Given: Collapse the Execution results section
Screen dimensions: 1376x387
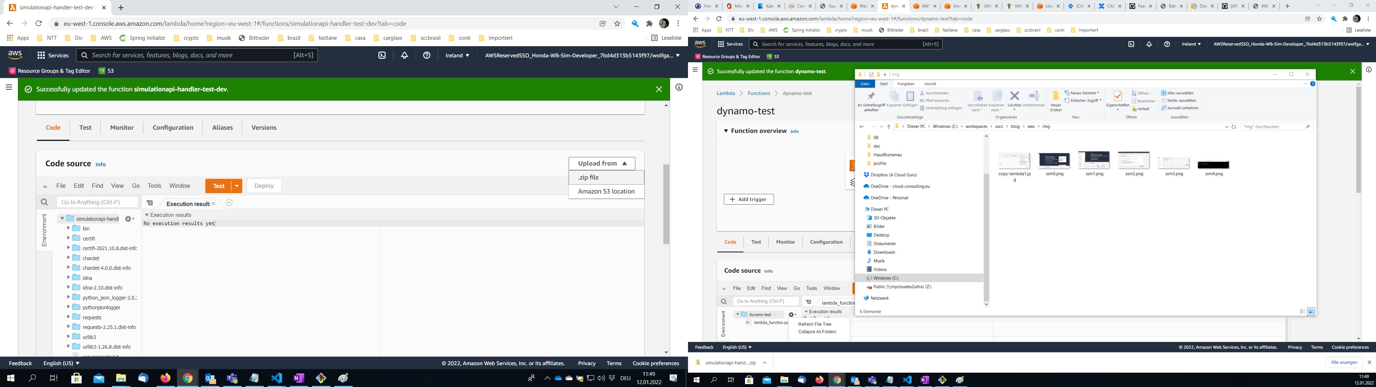Looking at the screenshot, I should click(146, 215).
